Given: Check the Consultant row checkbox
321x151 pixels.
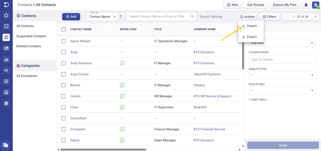Looking at the screenshot, I should pyautogui.click(x=63, y=118).
